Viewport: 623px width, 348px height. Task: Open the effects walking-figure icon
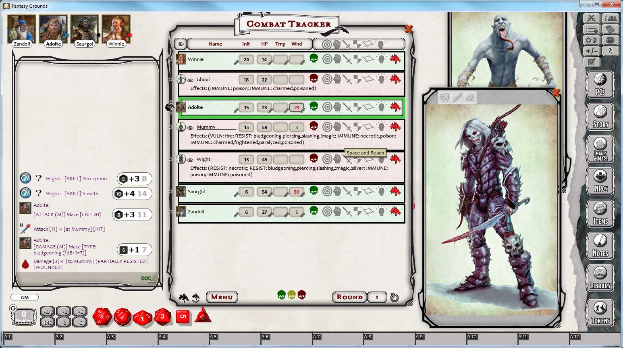tap(610, 51)
